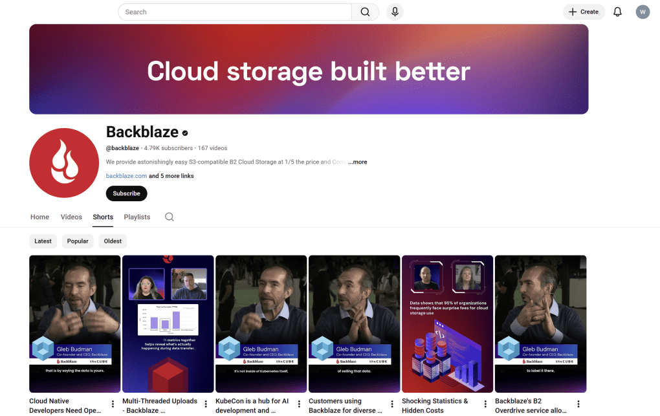Image resolution: width=660 pixels, height=416 pixels.
Task: Focus the Search input field
Action: pos(235,12)
